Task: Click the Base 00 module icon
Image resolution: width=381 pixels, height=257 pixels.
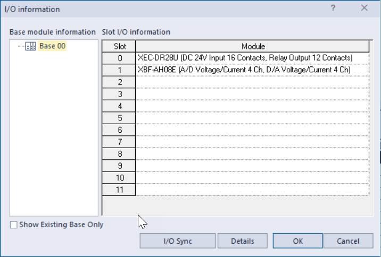Action: pos(31,46)
